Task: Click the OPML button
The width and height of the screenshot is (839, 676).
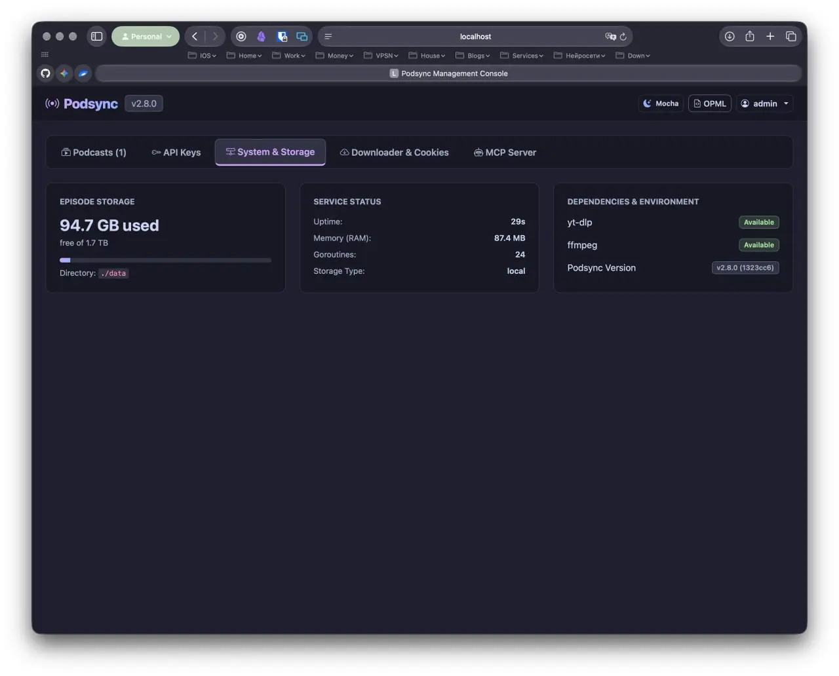Action: tap(710, 103)
